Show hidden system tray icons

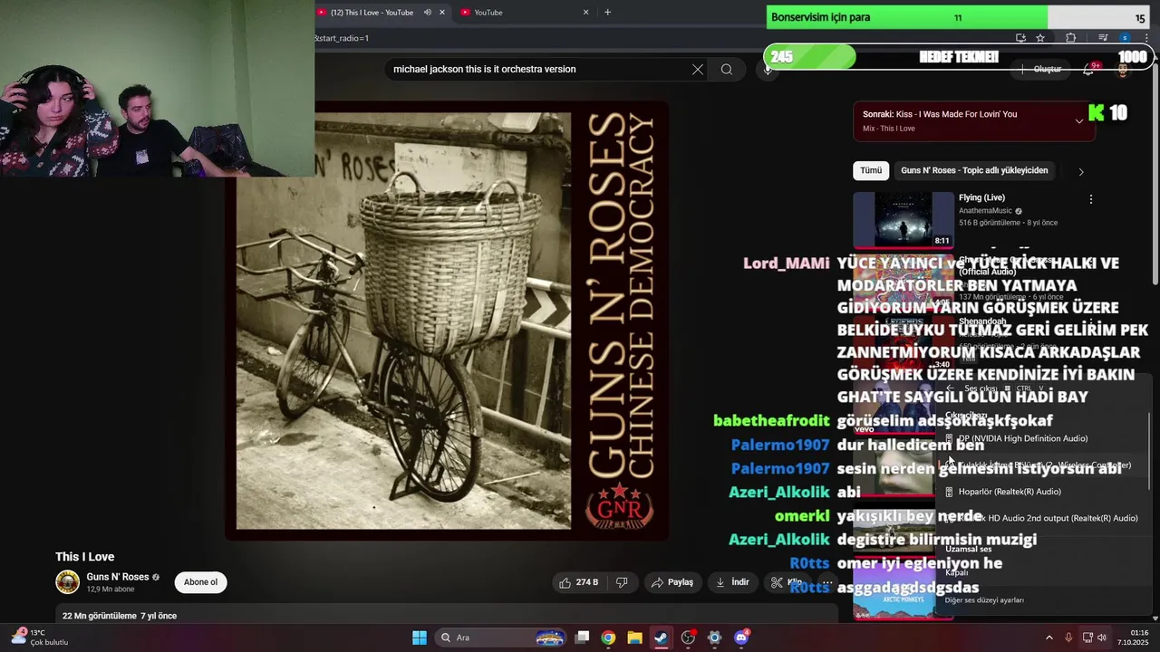point(1049,638)
